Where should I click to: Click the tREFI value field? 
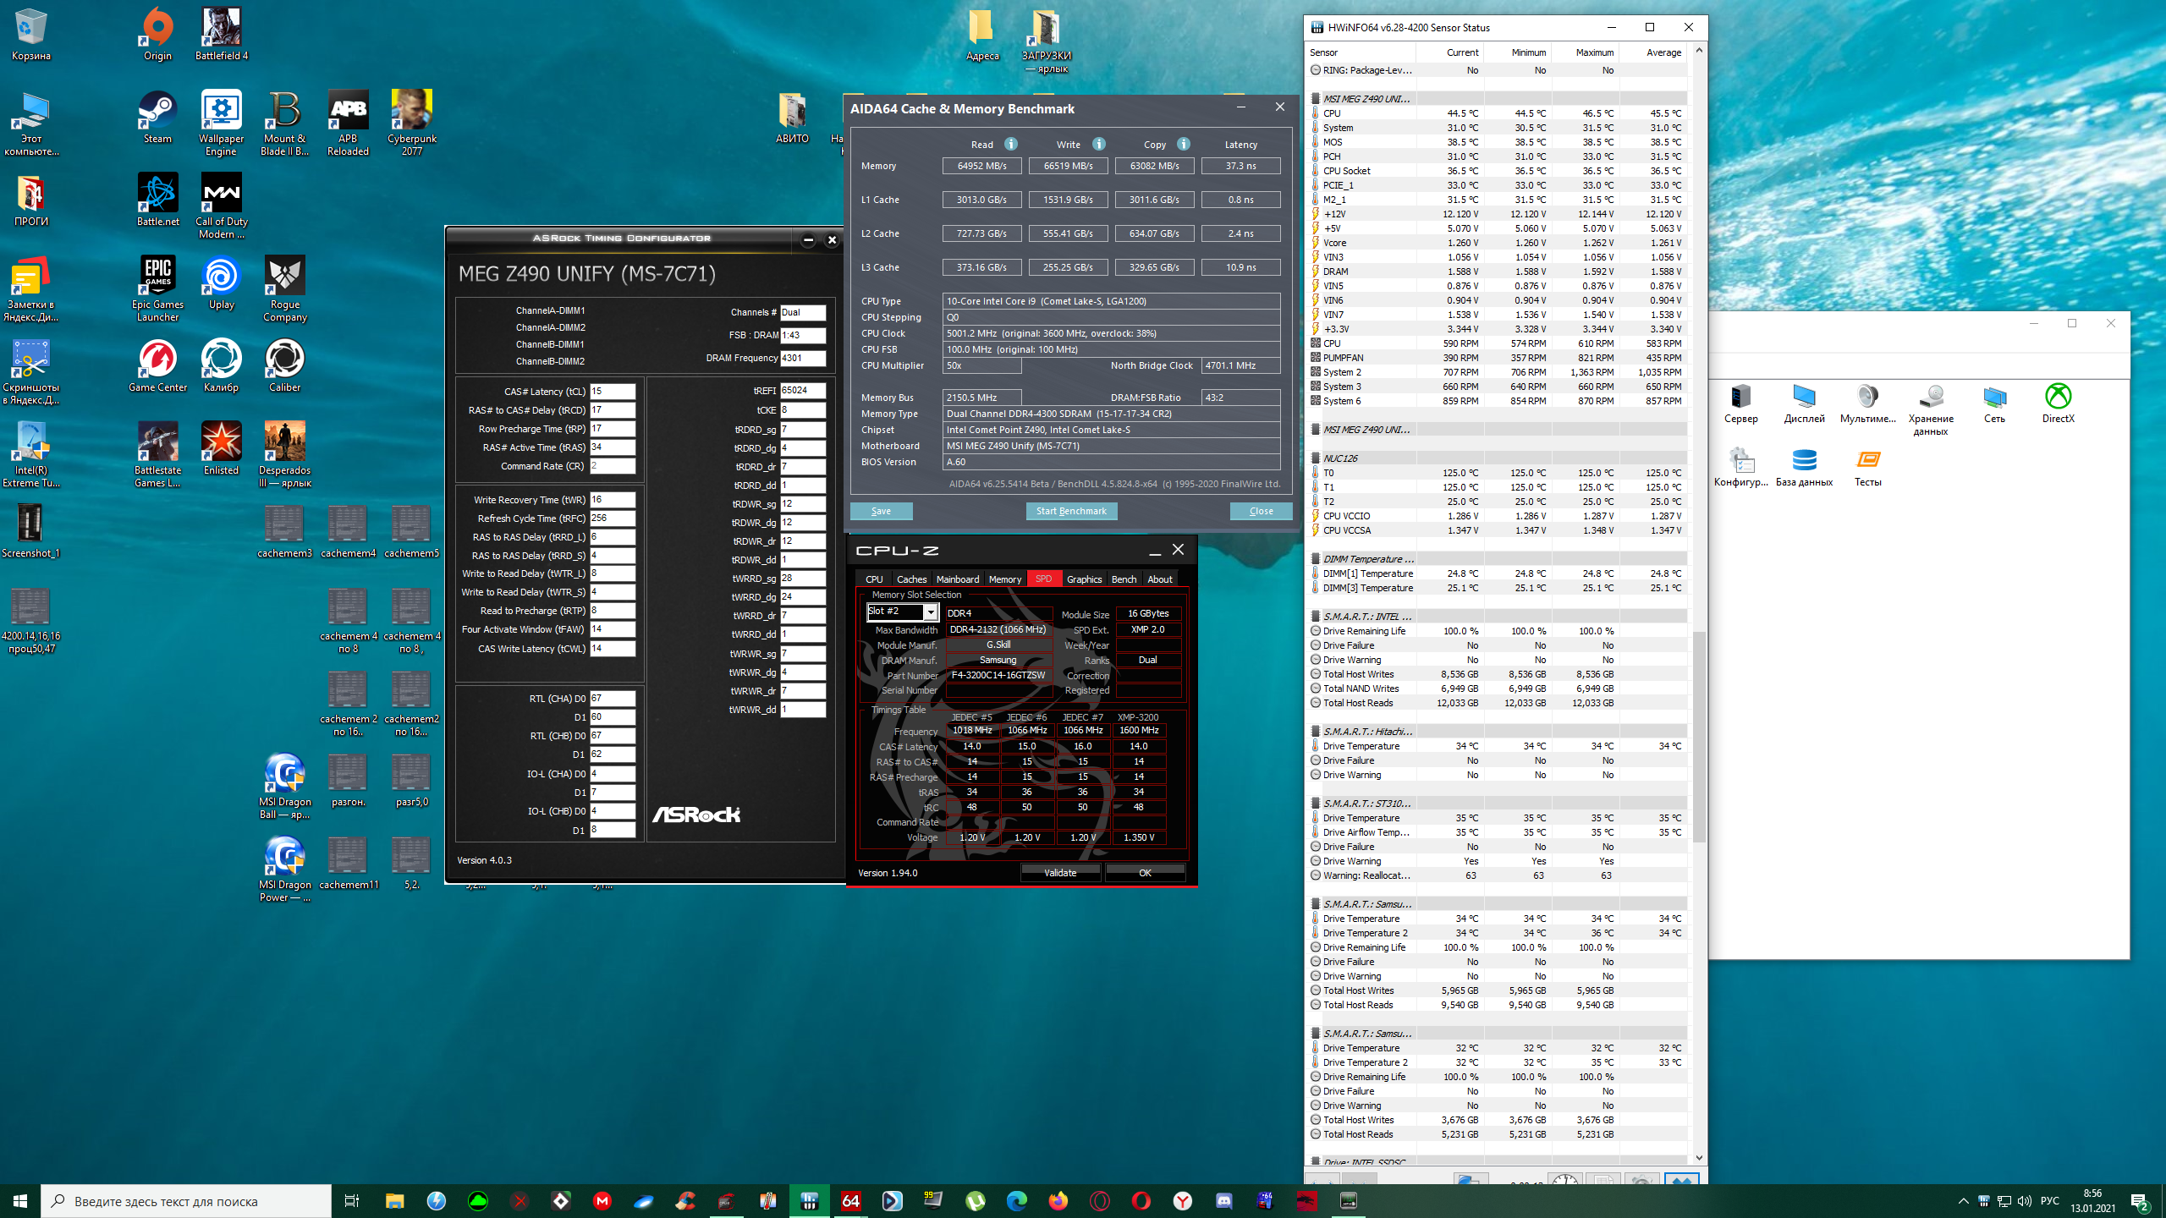[x=801, y=391]
